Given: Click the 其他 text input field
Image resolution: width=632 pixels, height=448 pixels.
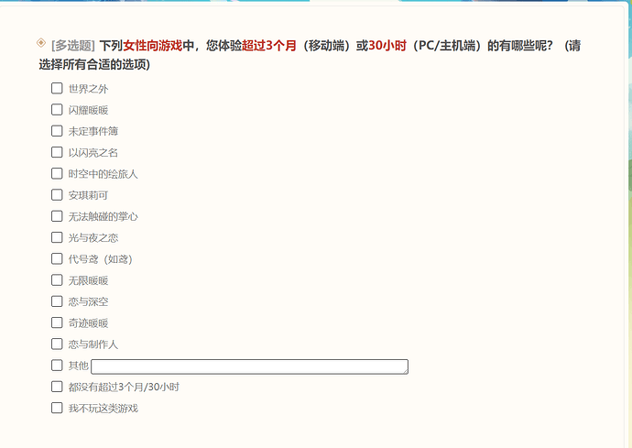Looking at the screenshot, I should point(247,366).
